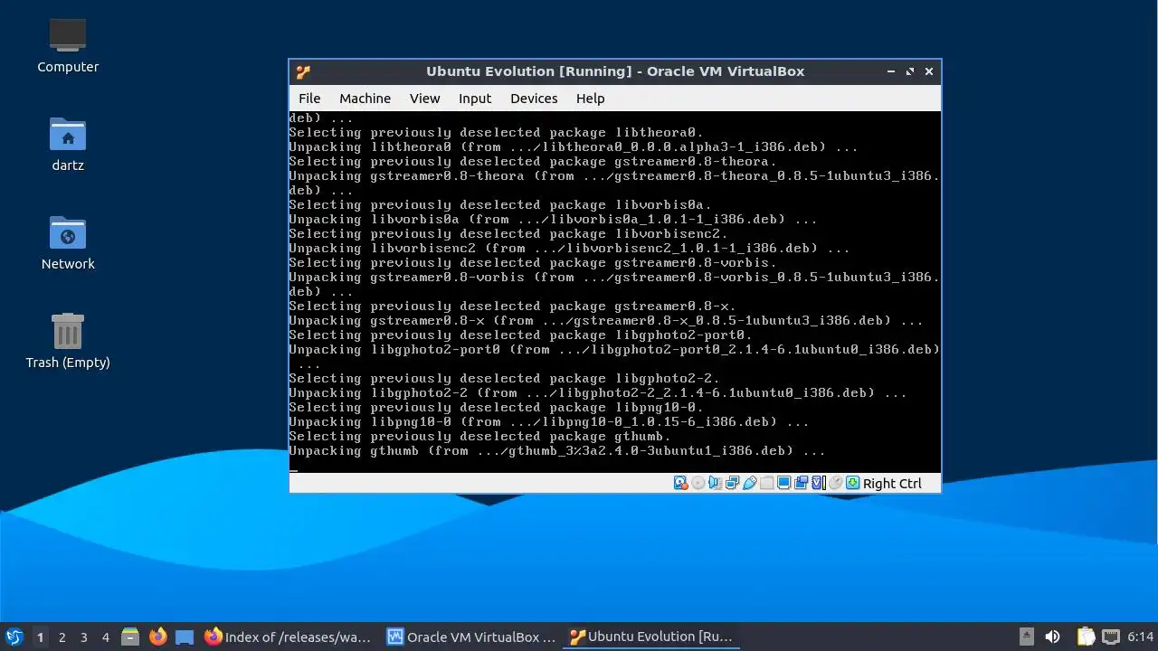This screenshot has width=1158, height=651.
Task: Minimize the Ubuntu Evolution VM window
Action: click(x=891, y=71)
